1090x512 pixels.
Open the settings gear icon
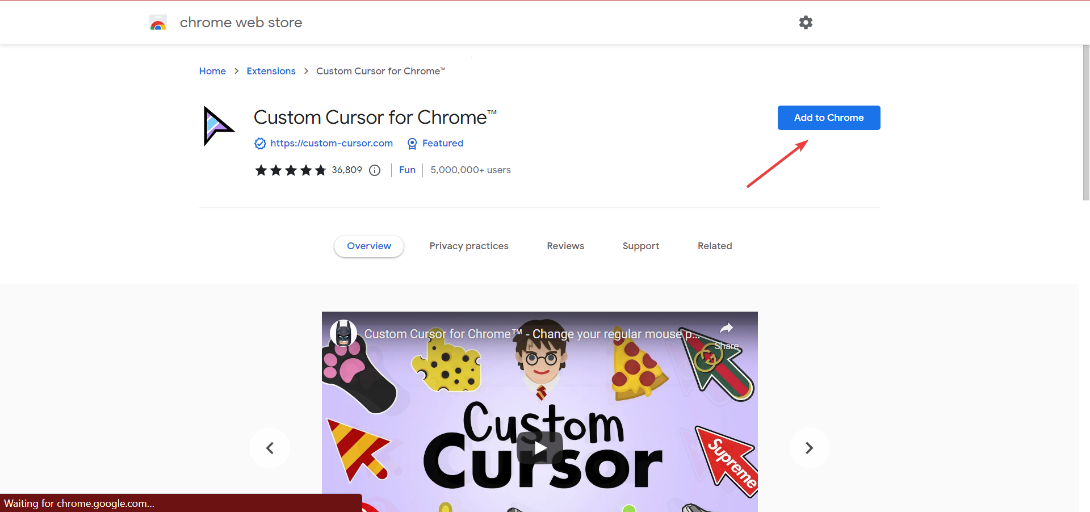pos(806,22)
